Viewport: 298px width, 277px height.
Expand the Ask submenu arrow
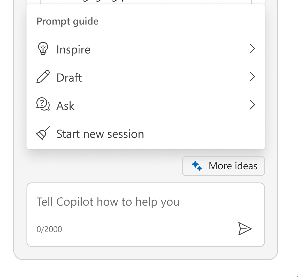pos(252,105)
